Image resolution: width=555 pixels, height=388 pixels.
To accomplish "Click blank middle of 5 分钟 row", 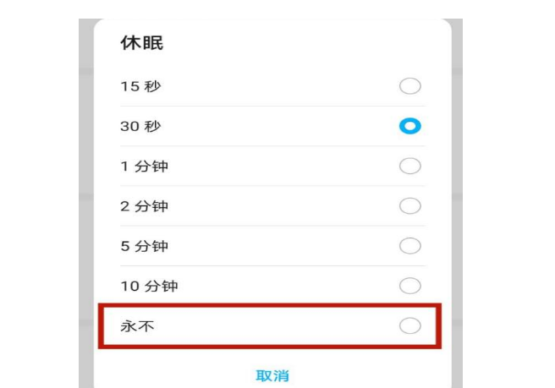I will point(271,246).
